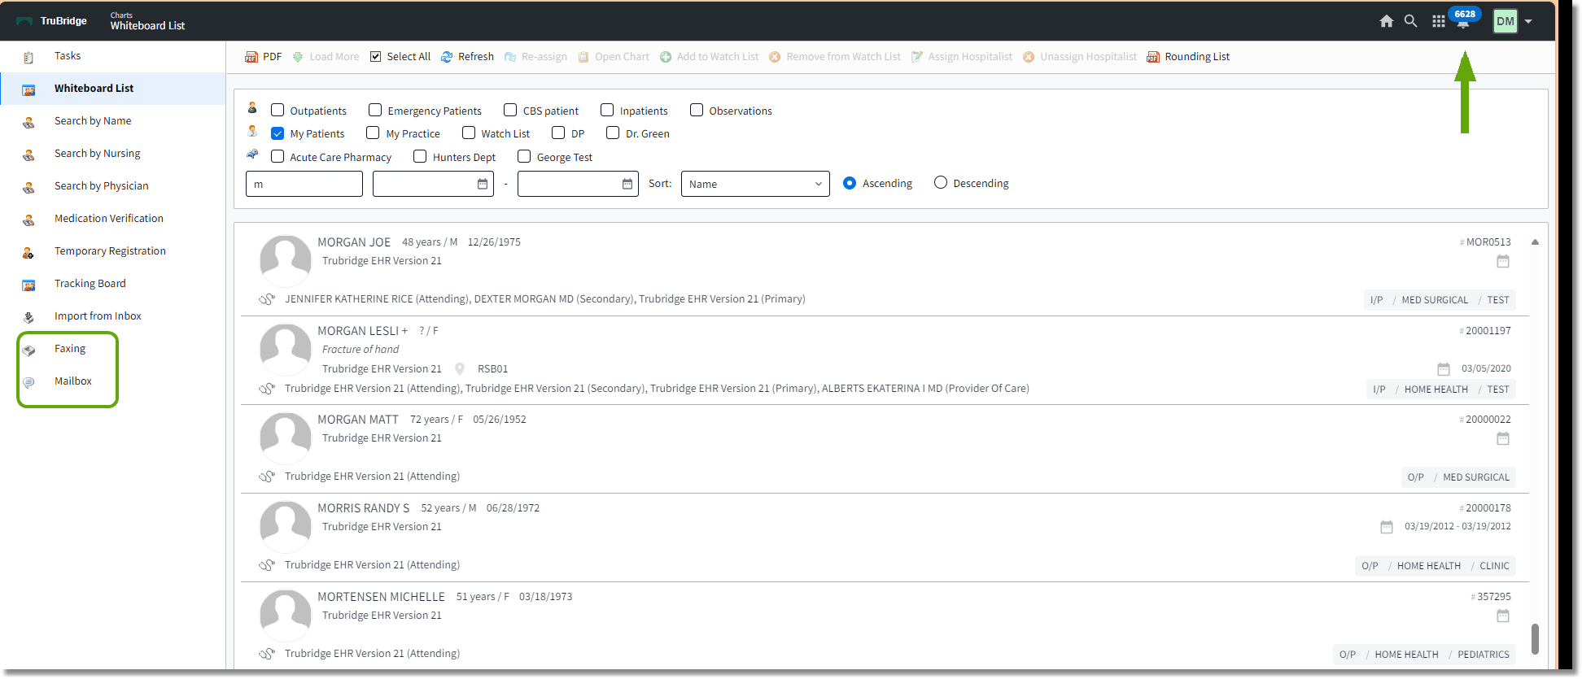1582x679 pixels.
Task: Open MORGAN JOE patient row
Action: [x=885, y=272]
